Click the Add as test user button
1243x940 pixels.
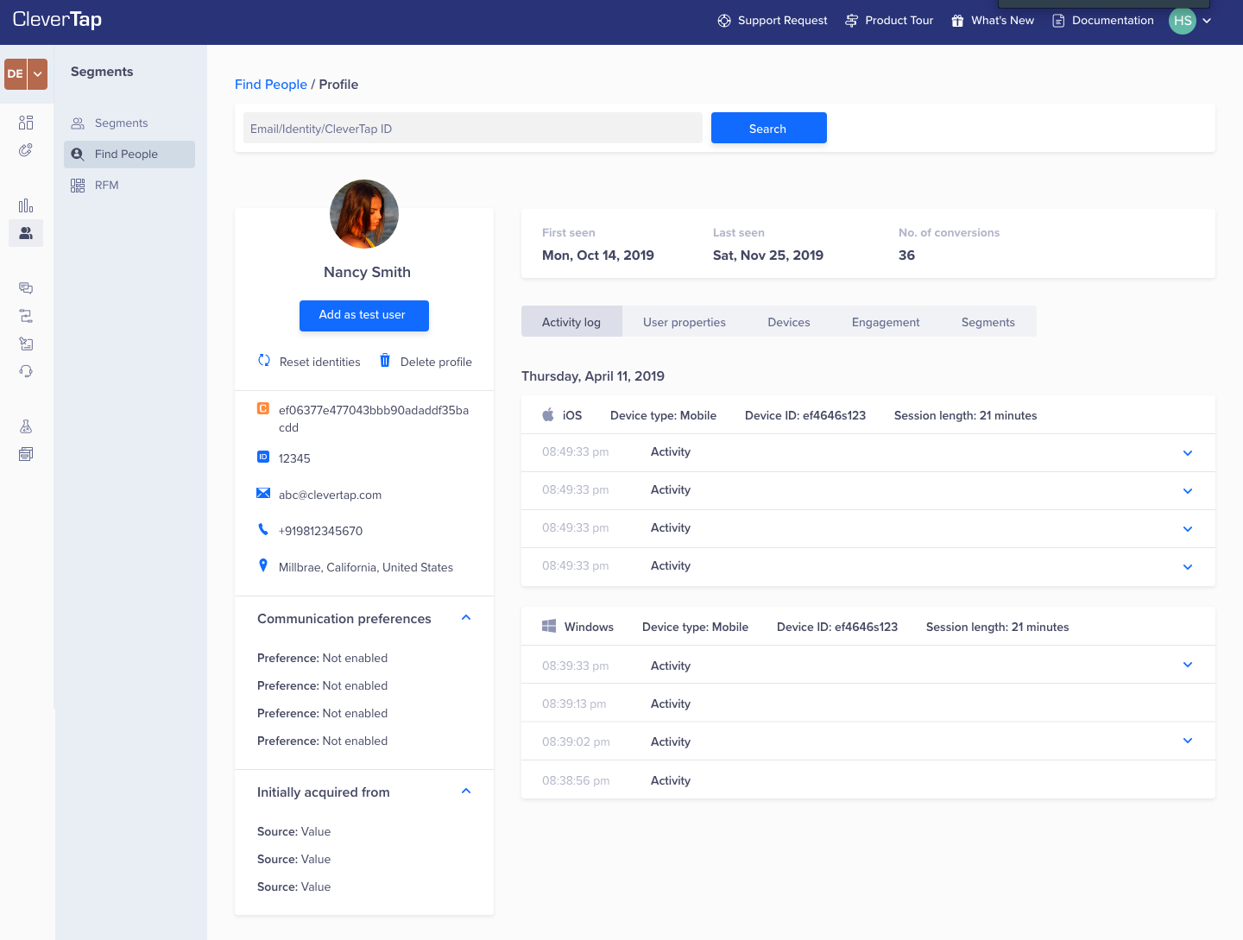tap(363, 315)
